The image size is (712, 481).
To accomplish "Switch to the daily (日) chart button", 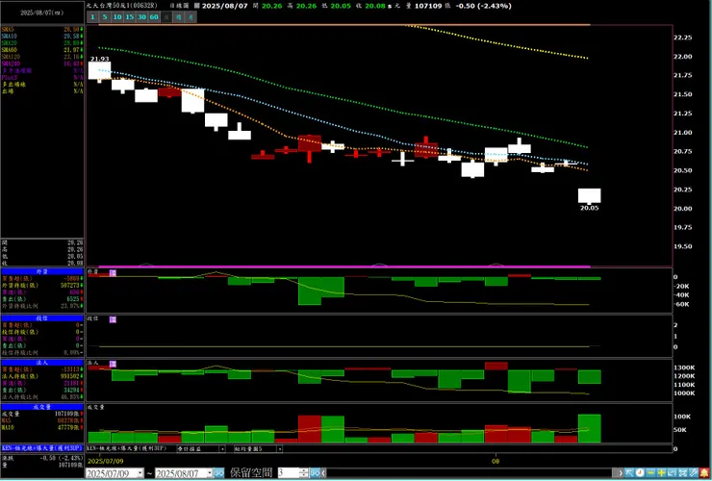I will (x=166, y=16).
